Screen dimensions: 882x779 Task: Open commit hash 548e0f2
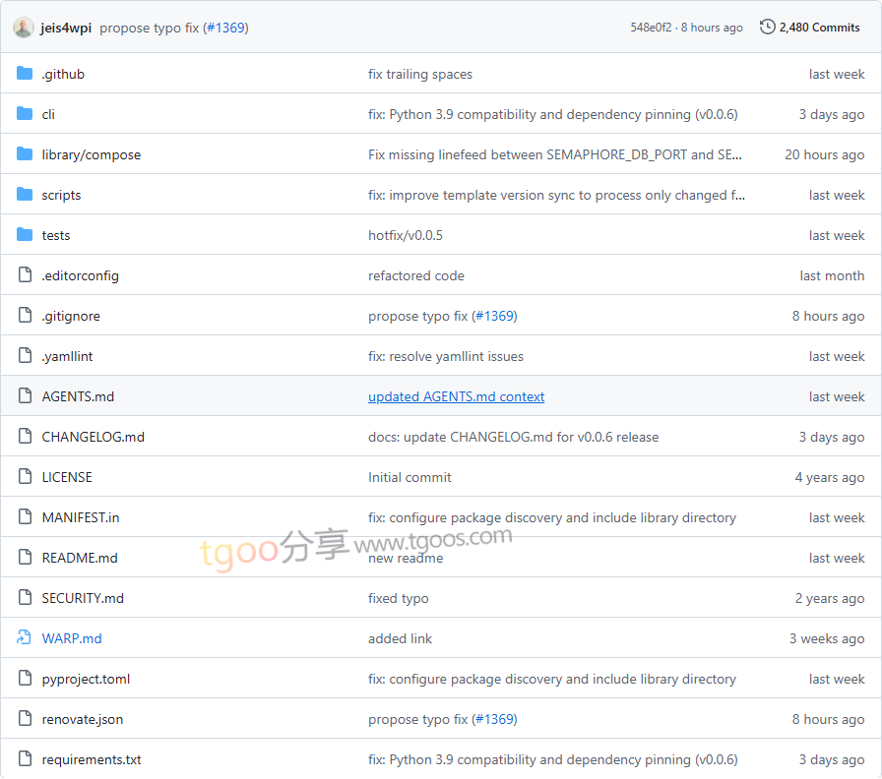pyautogui.click(x=651, y=28)
